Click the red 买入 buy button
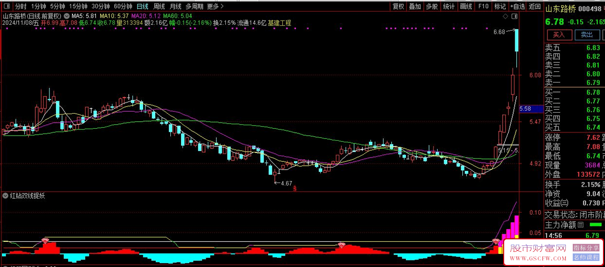Viewport: 605px width, 267px height. (559, 35)
